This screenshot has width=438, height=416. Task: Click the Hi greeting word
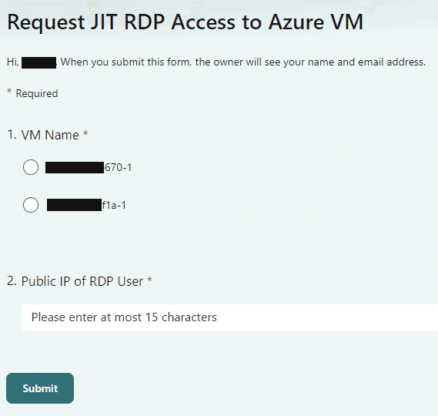(13, 62)
